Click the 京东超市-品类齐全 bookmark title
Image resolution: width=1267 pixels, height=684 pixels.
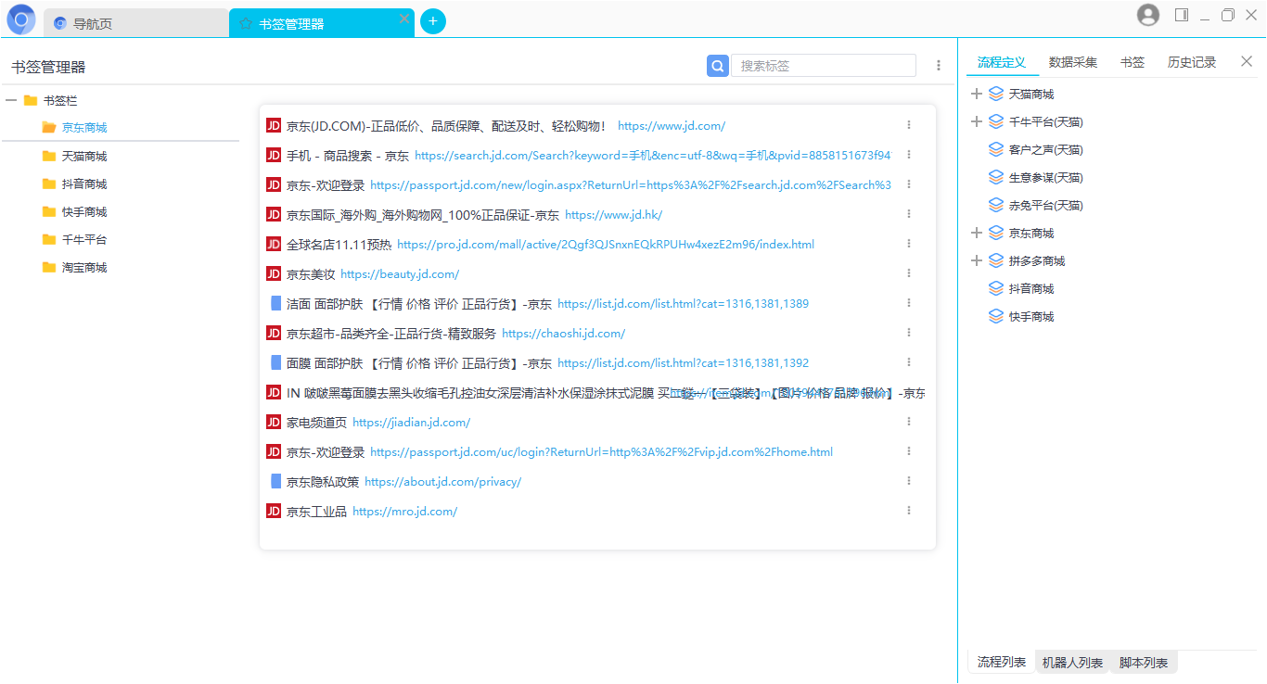pos(391,334)
